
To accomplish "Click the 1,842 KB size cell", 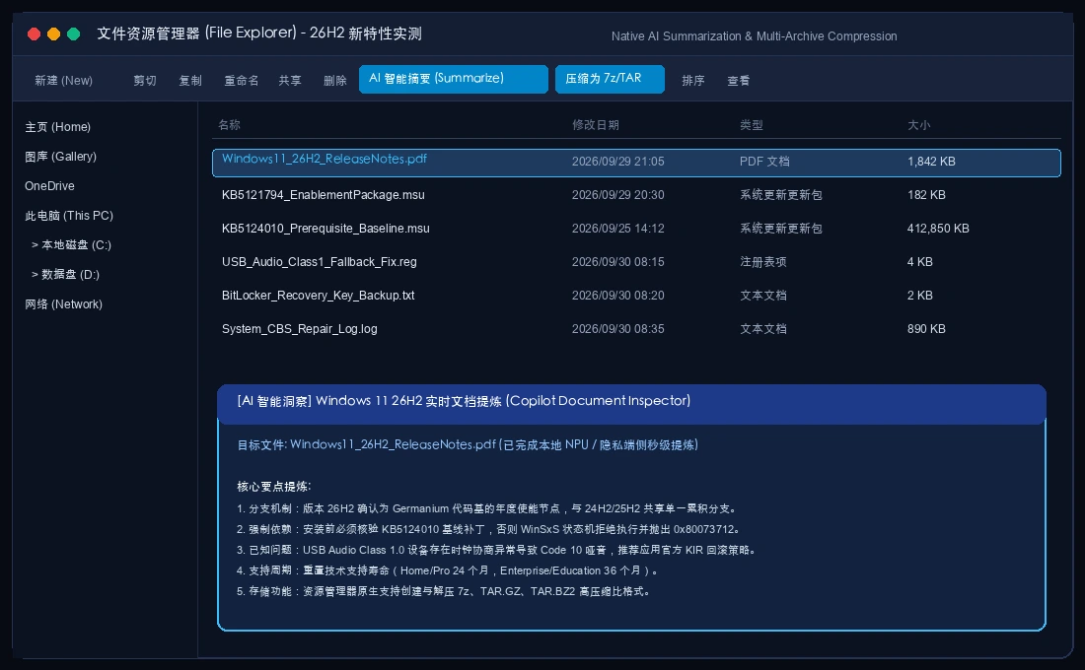I will pos(931,162).
